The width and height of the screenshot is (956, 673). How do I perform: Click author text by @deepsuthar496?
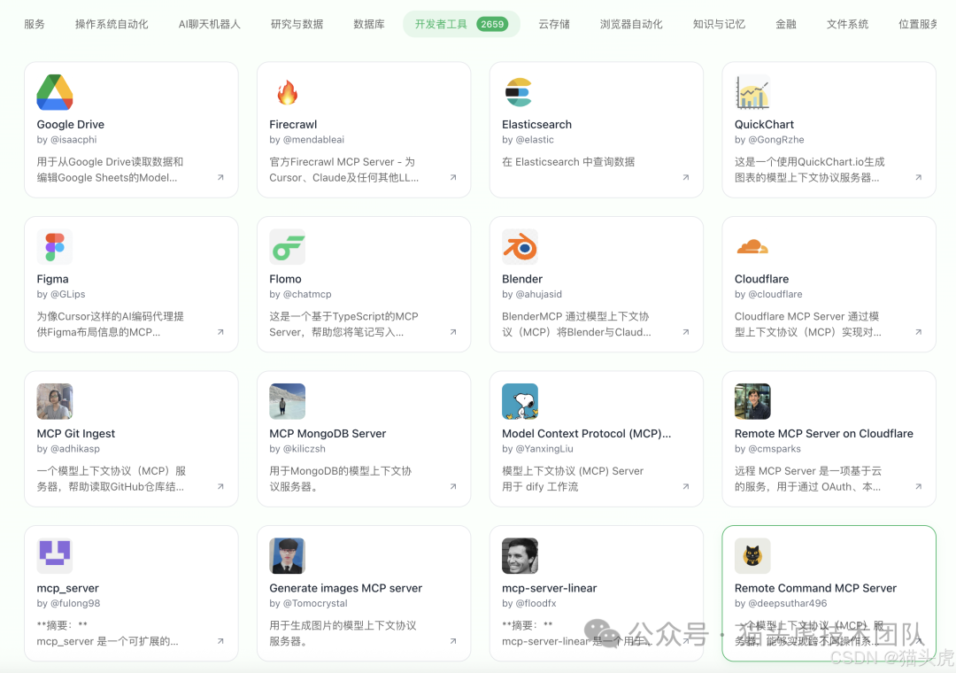(x=781, y=603)
